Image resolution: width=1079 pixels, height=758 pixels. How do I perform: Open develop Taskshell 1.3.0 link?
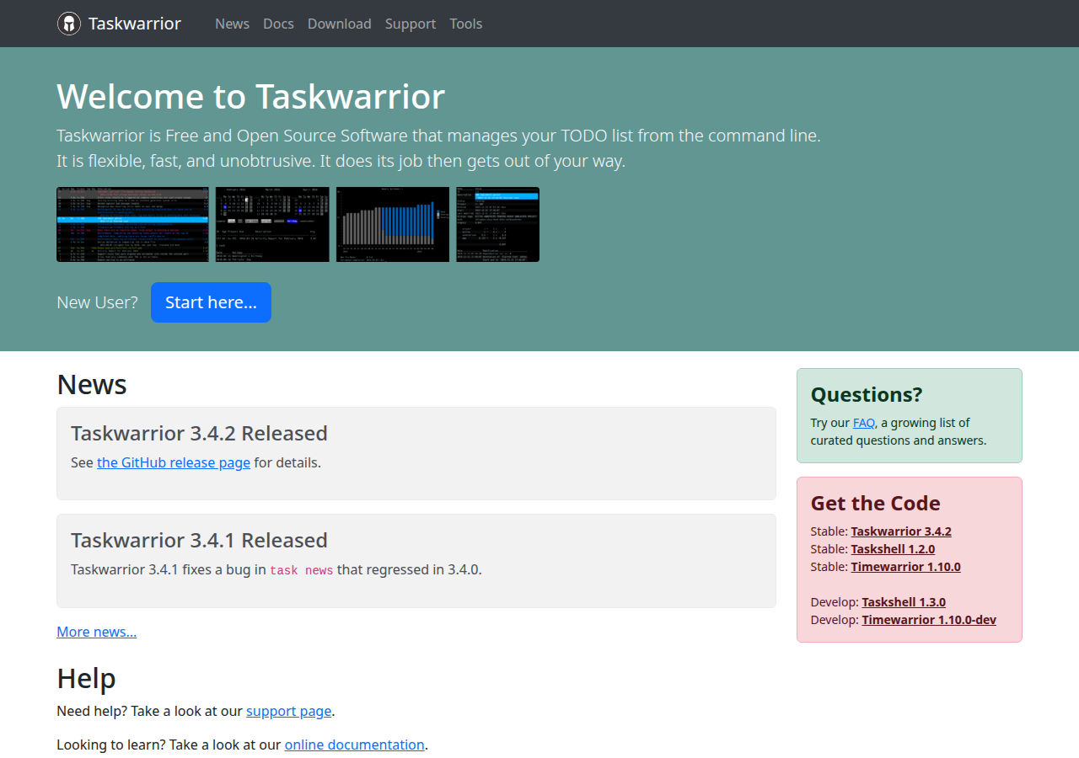pyautogui.click(x=904, y=602)
